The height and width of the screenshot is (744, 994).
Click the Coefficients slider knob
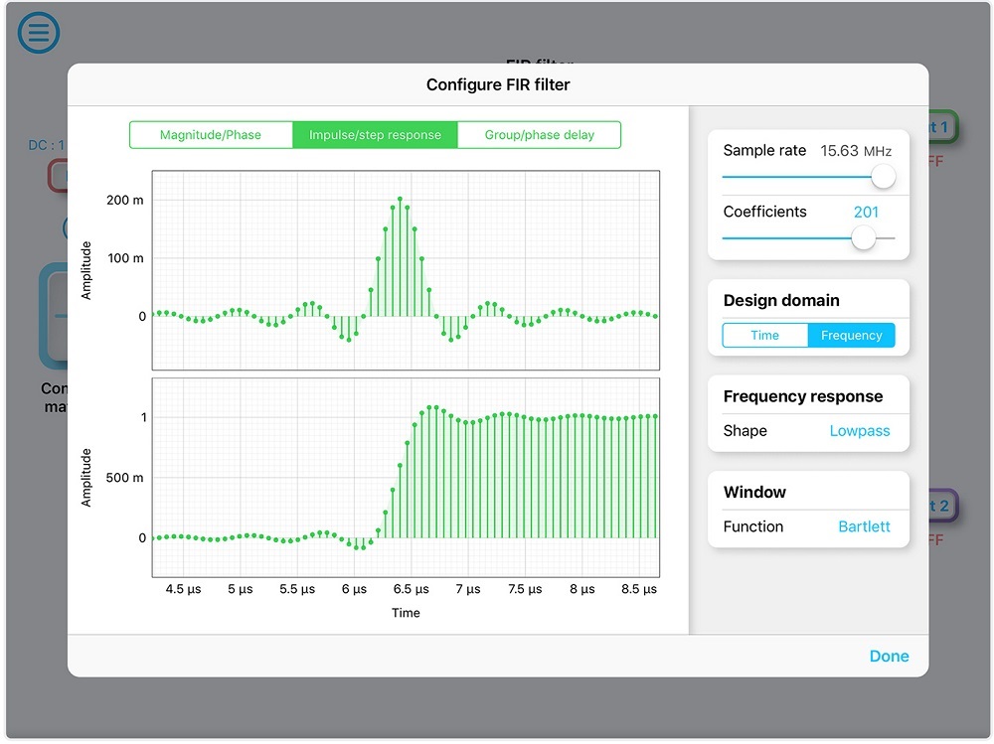coord(864,237)
